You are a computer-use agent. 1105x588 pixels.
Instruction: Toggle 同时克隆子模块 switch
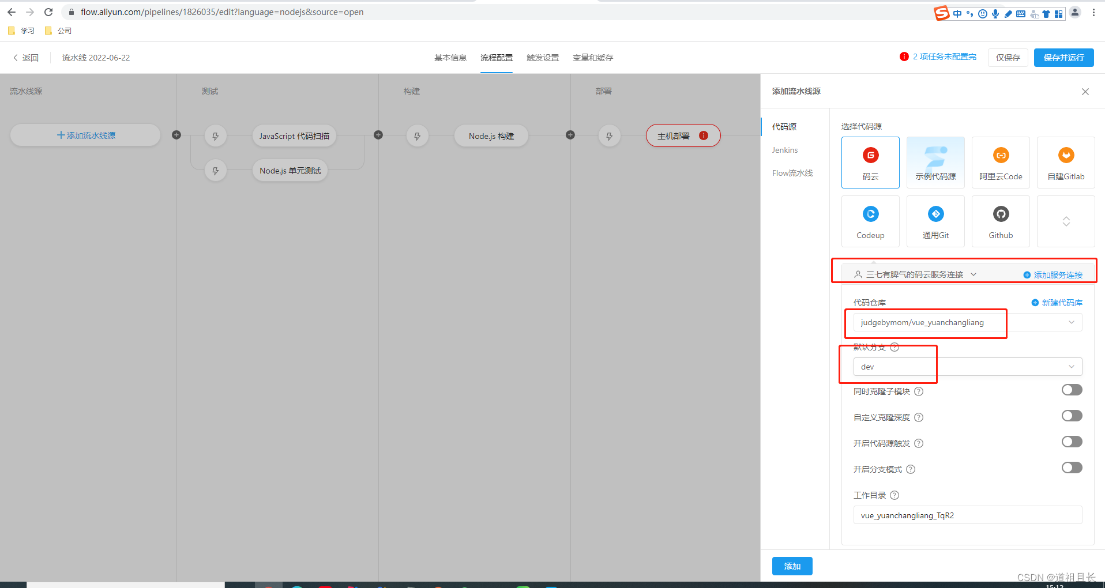tap(1072, 390)
